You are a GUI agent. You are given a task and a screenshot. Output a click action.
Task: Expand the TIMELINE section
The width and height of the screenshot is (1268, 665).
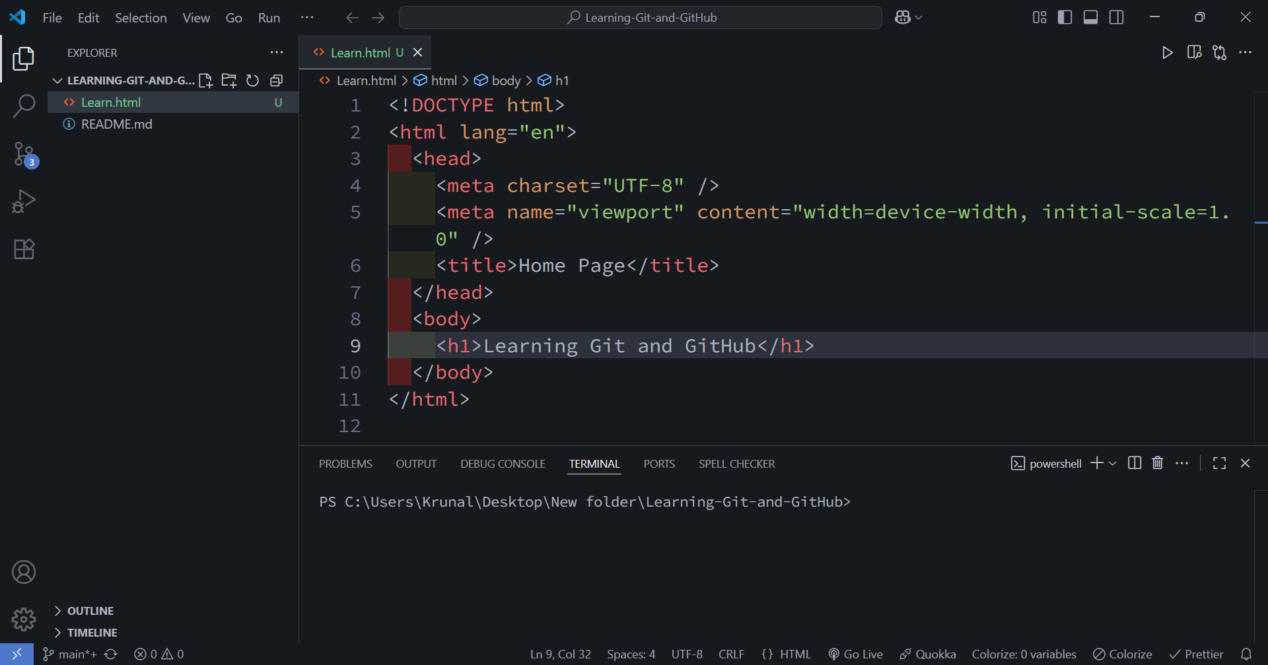(x=86, y=633)
